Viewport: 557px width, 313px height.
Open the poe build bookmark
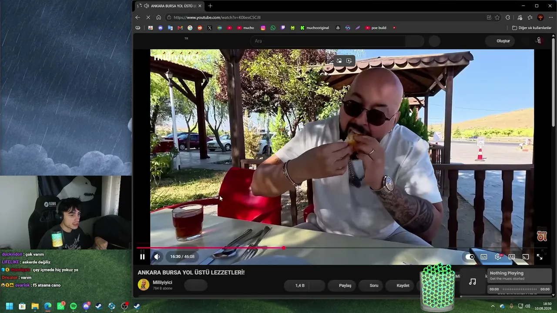376,28
